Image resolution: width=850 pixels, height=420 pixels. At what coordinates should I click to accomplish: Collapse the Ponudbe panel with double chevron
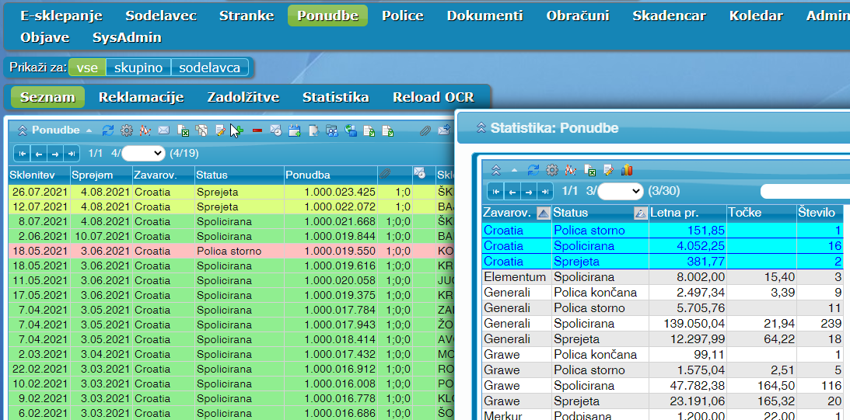coord(23,130)
